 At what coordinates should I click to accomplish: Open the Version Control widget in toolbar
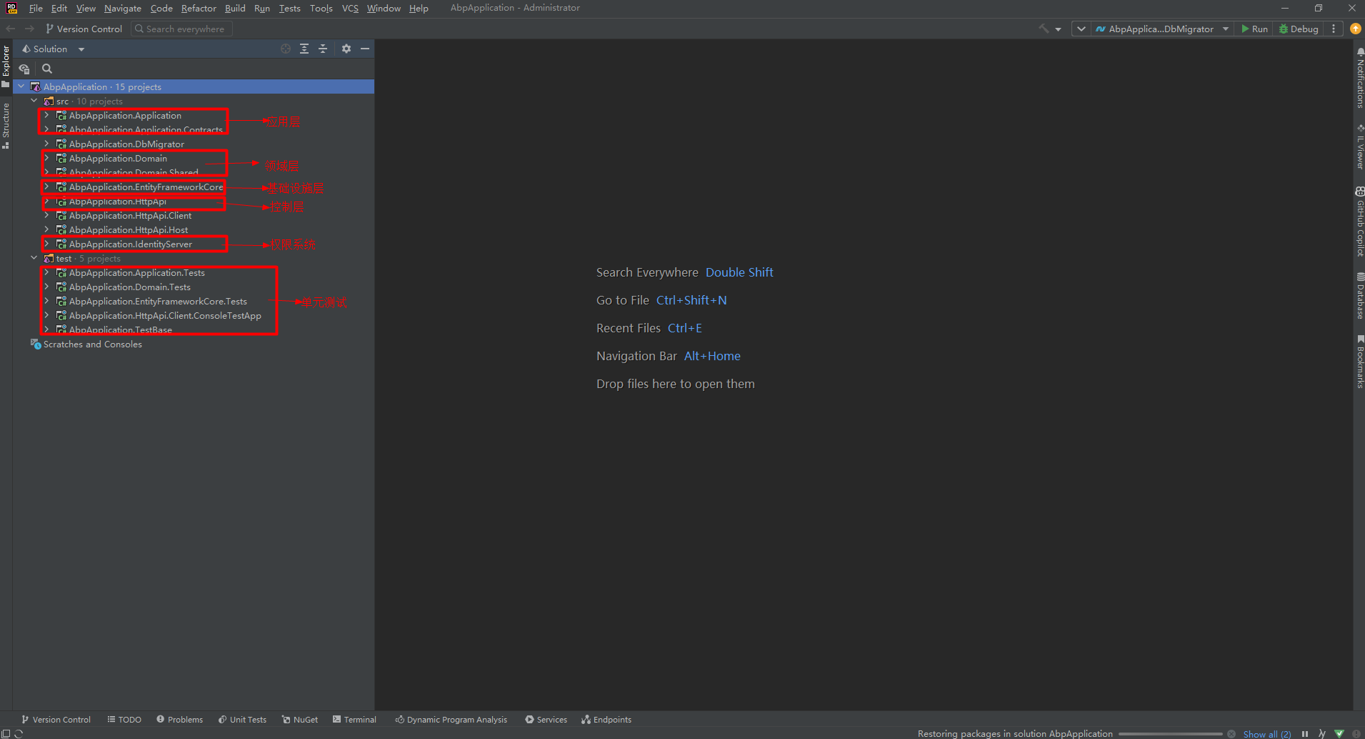84,29
